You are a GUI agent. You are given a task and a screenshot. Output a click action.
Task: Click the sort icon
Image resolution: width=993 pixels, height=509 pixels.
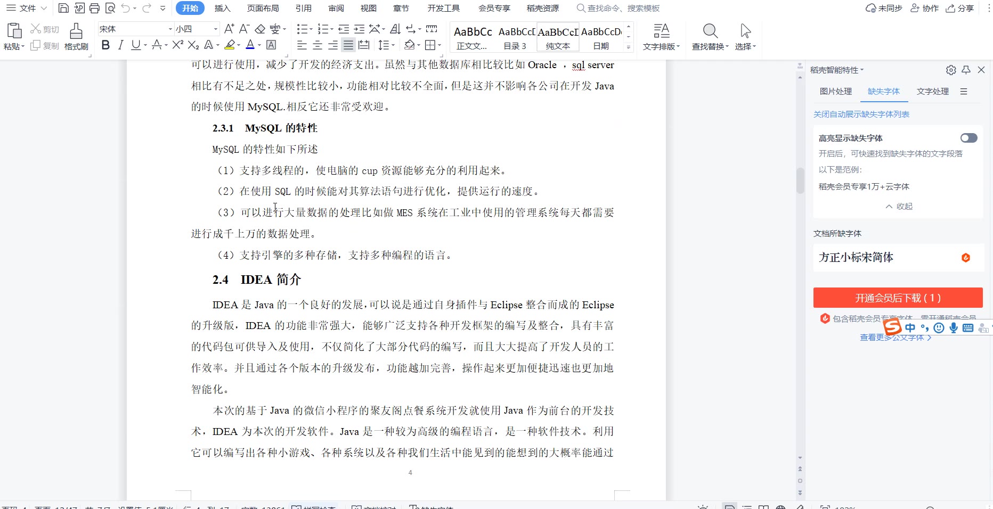(x=395, y=29)
